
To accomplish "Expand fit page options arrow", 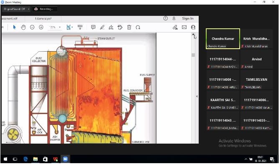I will (72, 27).
